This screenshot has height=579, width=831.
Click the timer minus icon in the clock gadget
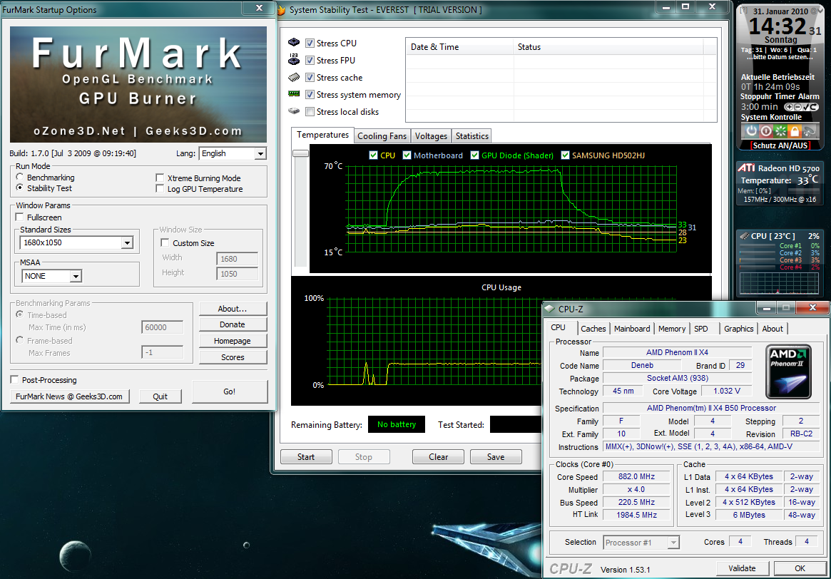797,107
